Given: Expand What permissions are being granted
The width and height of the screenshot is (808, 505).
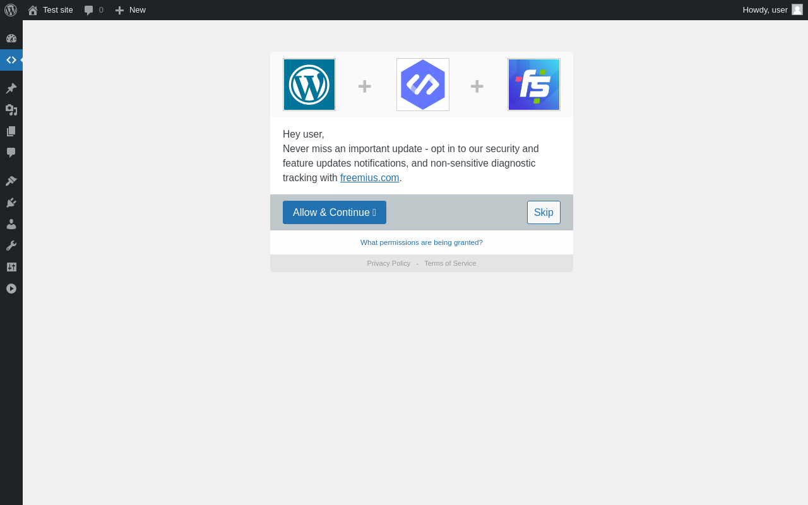Looking at the screenshot, I should (422, 242).
